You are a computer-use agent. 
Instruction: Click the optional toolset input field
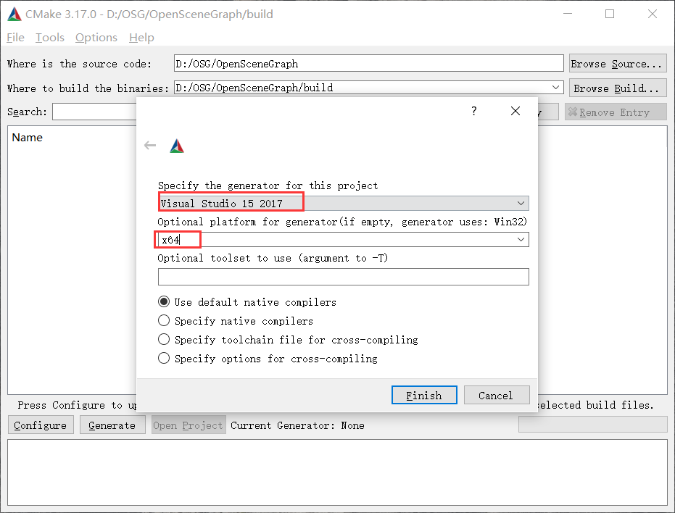(x=343, y=276)
